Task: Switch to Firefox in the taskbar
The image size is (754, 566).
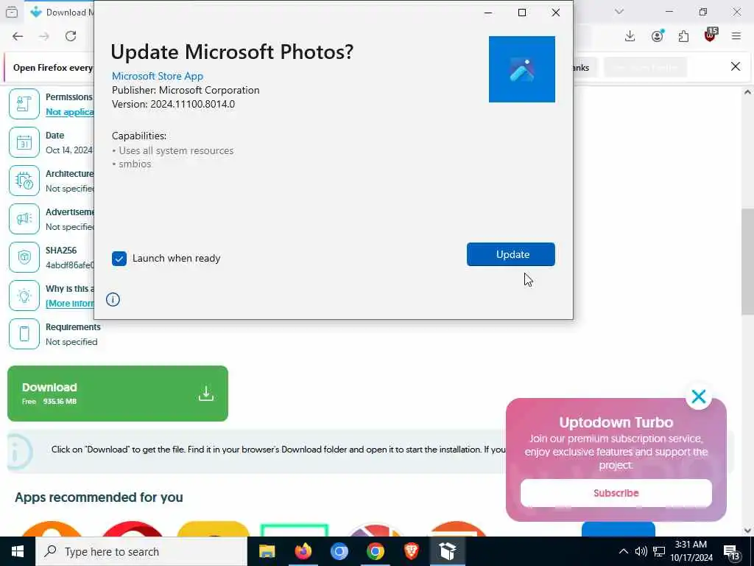Action: tap(303, 551)
